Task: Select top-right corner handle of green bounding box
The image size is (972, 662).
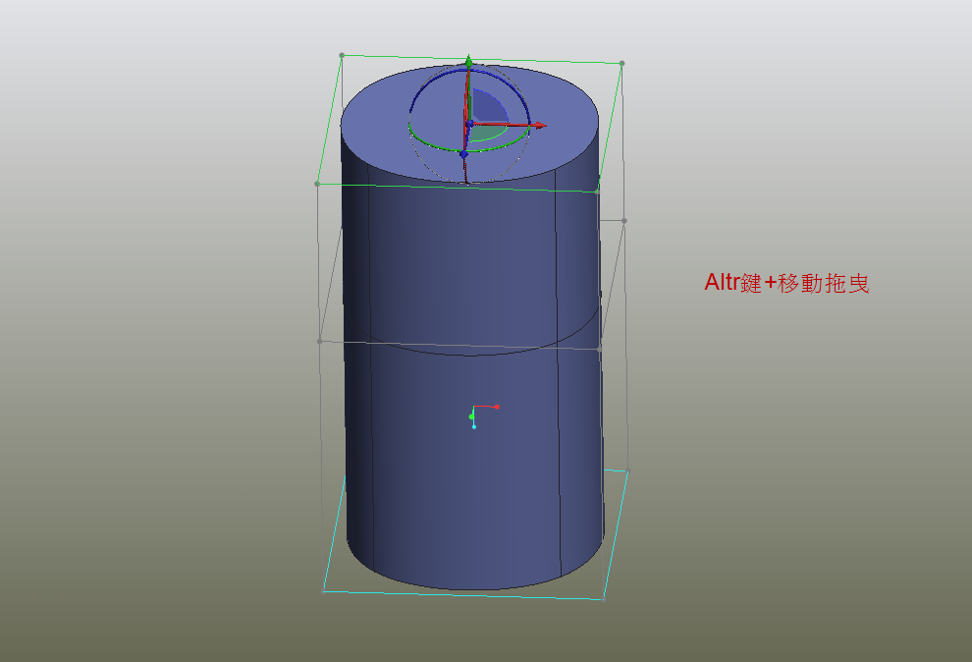Action: [x=621, y=63]
